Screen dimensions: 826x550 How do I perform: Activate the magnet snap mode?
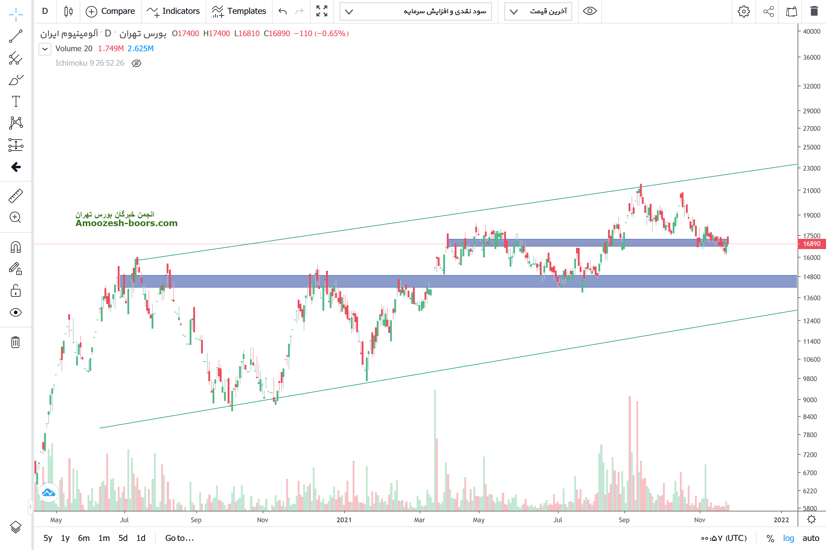pos(15,247)
